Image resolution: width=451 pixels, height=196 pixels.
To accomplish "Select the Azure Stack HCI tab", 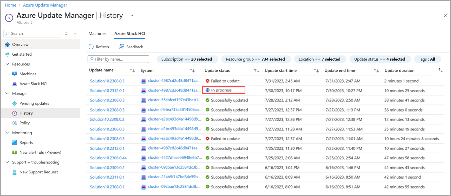I will point(130,34).
